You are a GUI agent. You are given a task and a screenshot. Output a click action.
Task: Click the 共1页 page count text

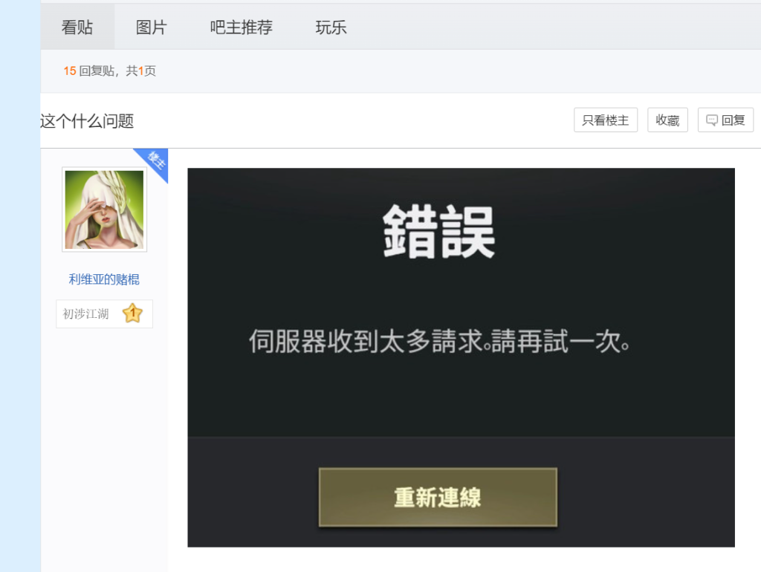(140, 71)
